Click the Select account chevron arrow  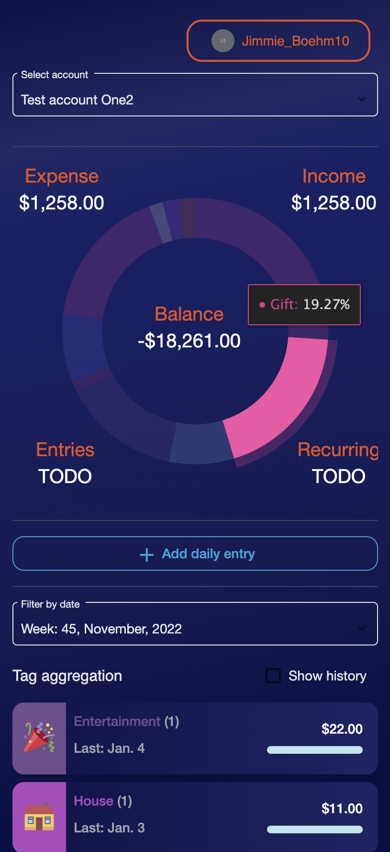(362, 99)
